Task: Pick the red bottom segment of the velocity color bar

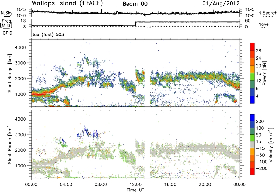Action: pos(252,172)
